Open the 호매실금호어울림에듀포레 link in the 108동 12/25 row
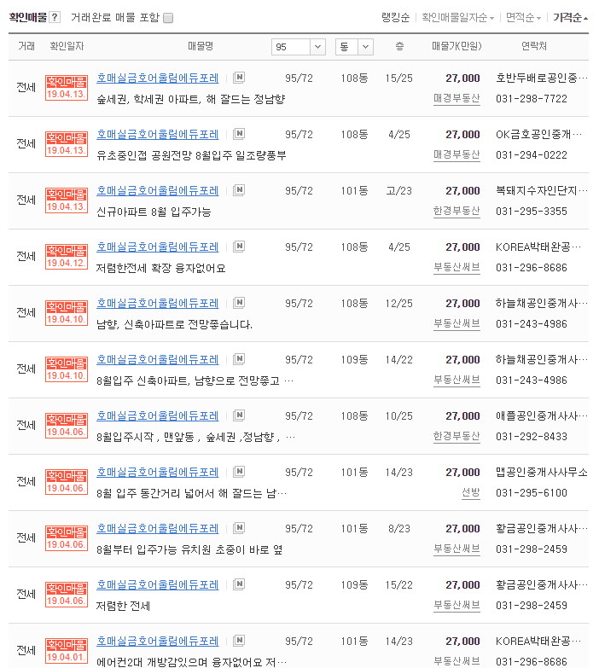 point(158,304)
